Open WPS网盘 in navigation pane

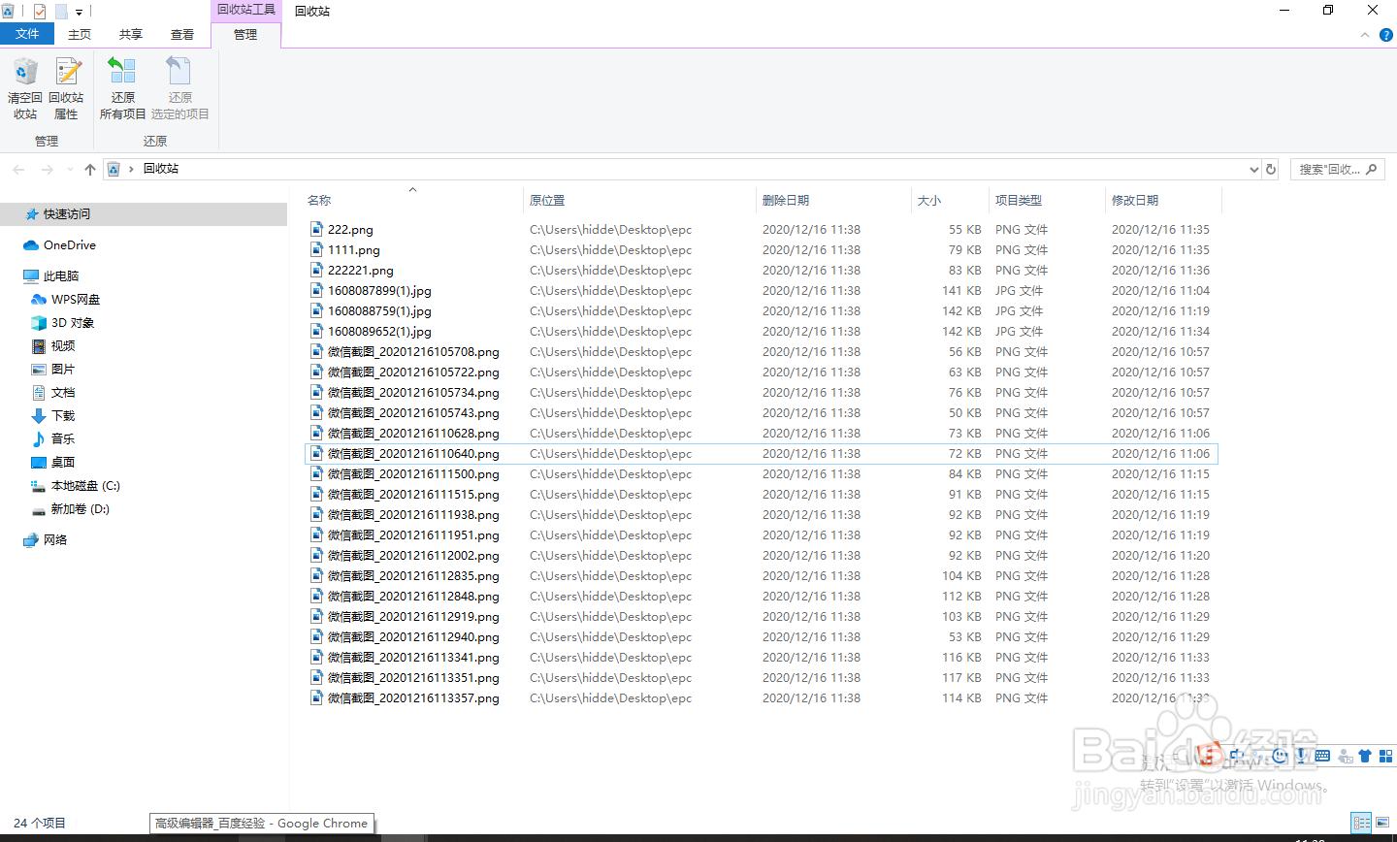tap(76, 300)
